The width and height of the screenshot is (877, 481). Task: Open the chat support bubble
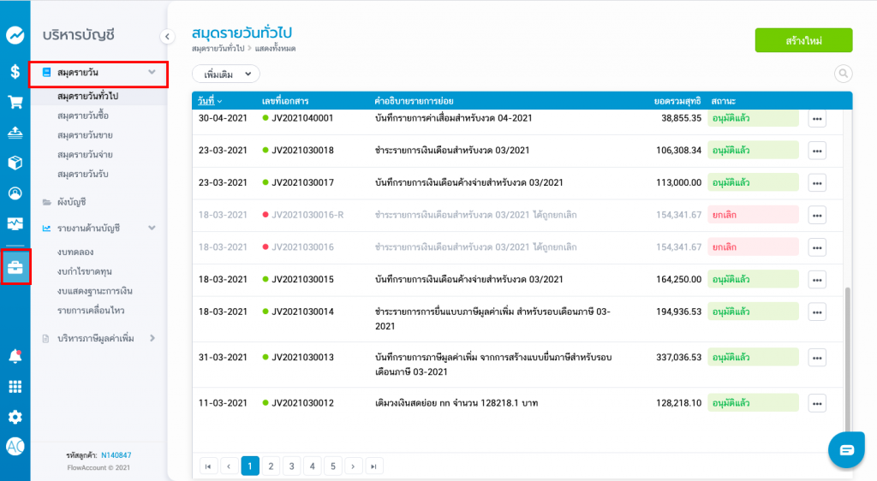click(x=846, y=449)
